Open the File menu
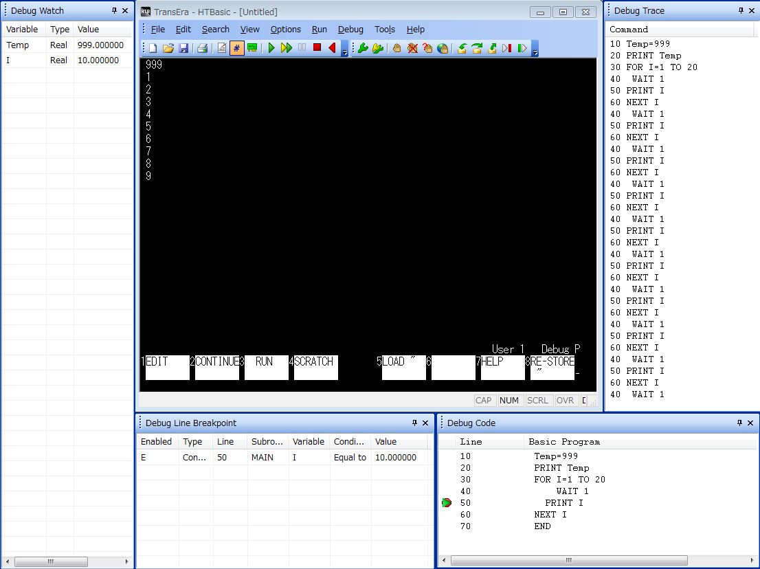This screenshot has height=569, width=760. pyautogui.click(x=158, y=29)
